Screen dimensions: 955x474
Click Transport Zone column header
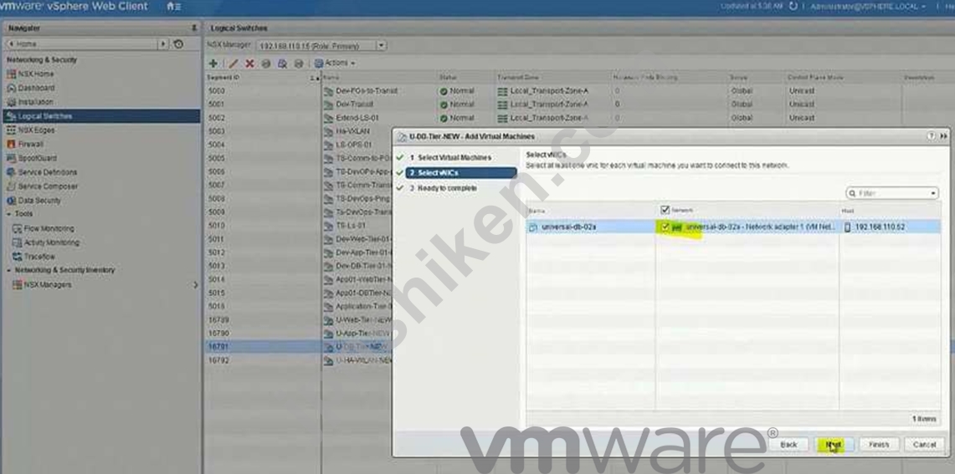tap(552, 78)
